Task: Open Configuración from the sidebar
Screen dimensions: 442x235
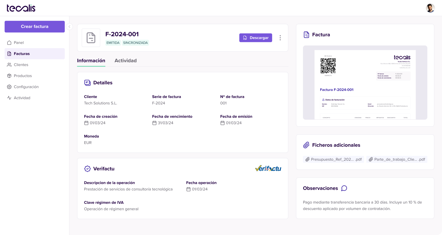Action: (x=26, y=87)
